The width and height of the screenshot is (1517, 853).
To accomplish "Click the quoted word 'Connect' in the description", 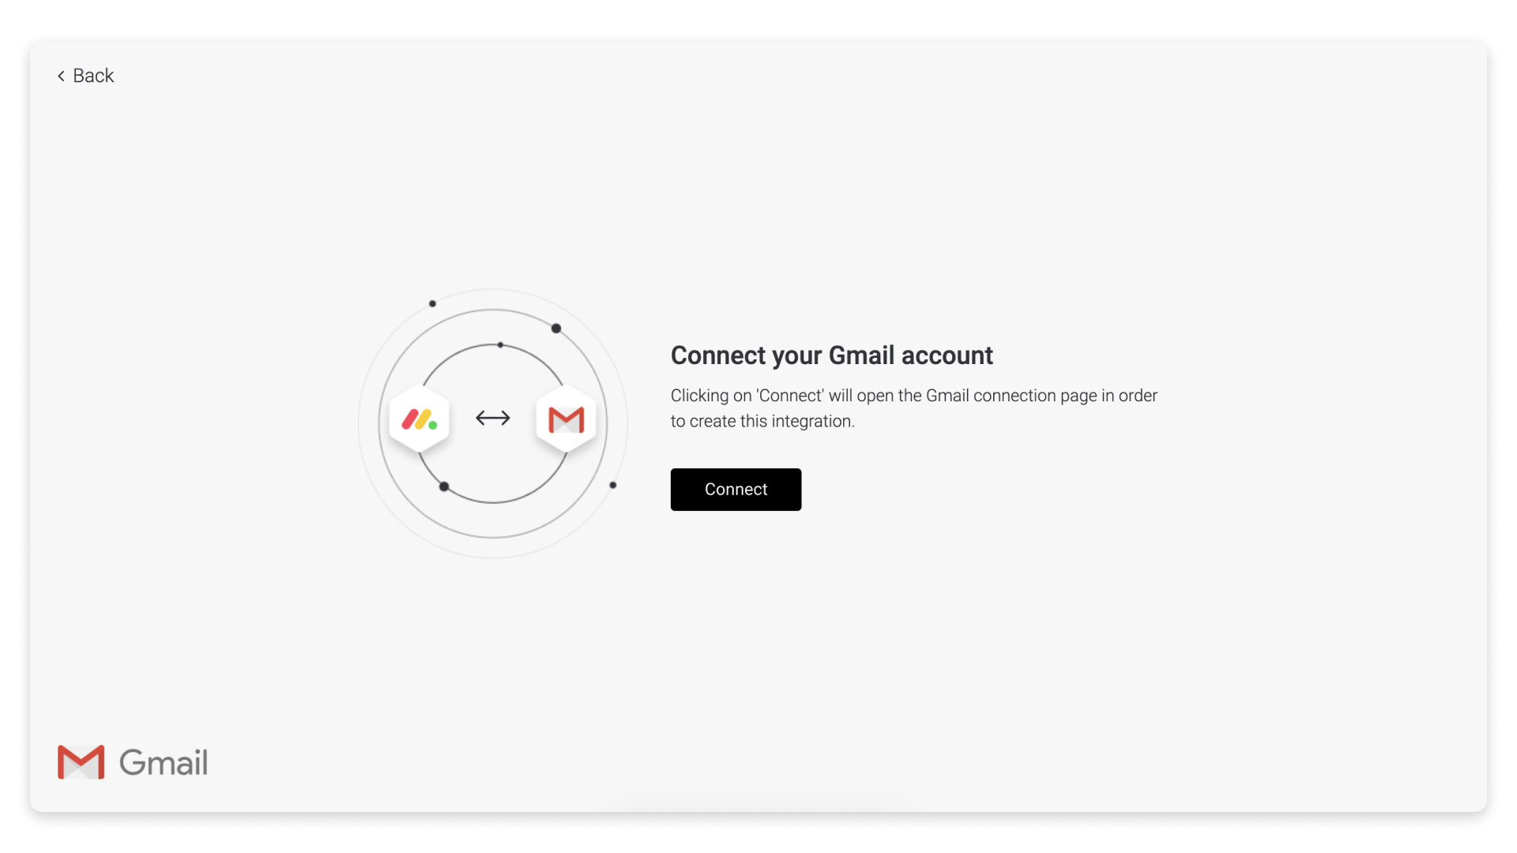I will pyautogui.click(x=790, y=396).
